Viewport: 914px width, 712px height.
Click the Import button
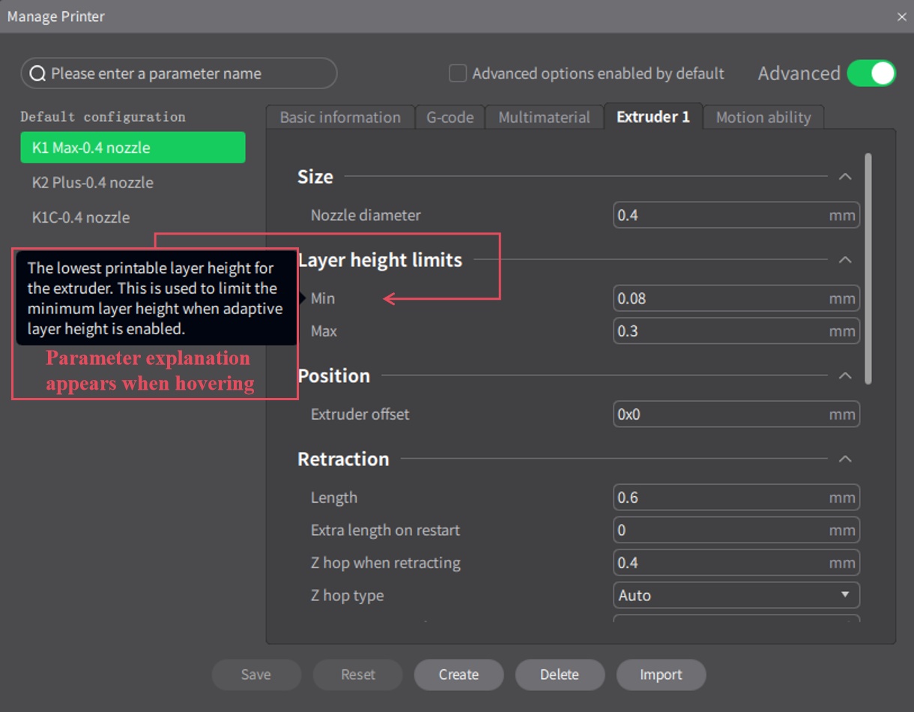pyautogui.click(x=661, y=675)
